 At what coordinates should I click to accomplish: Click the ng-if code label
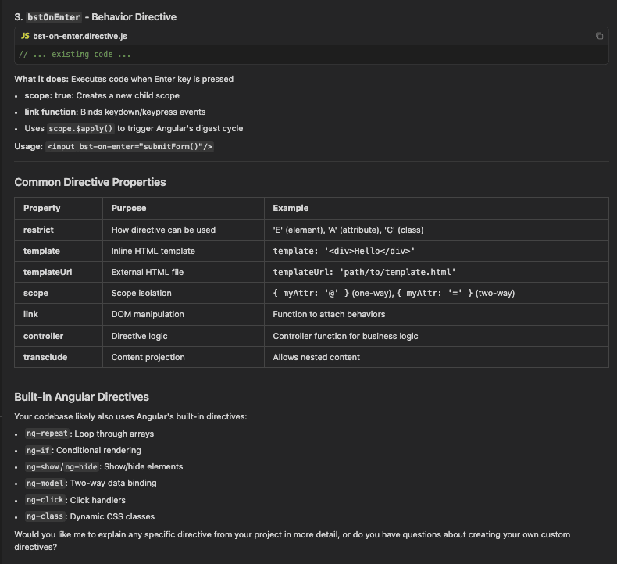point(38,450)
